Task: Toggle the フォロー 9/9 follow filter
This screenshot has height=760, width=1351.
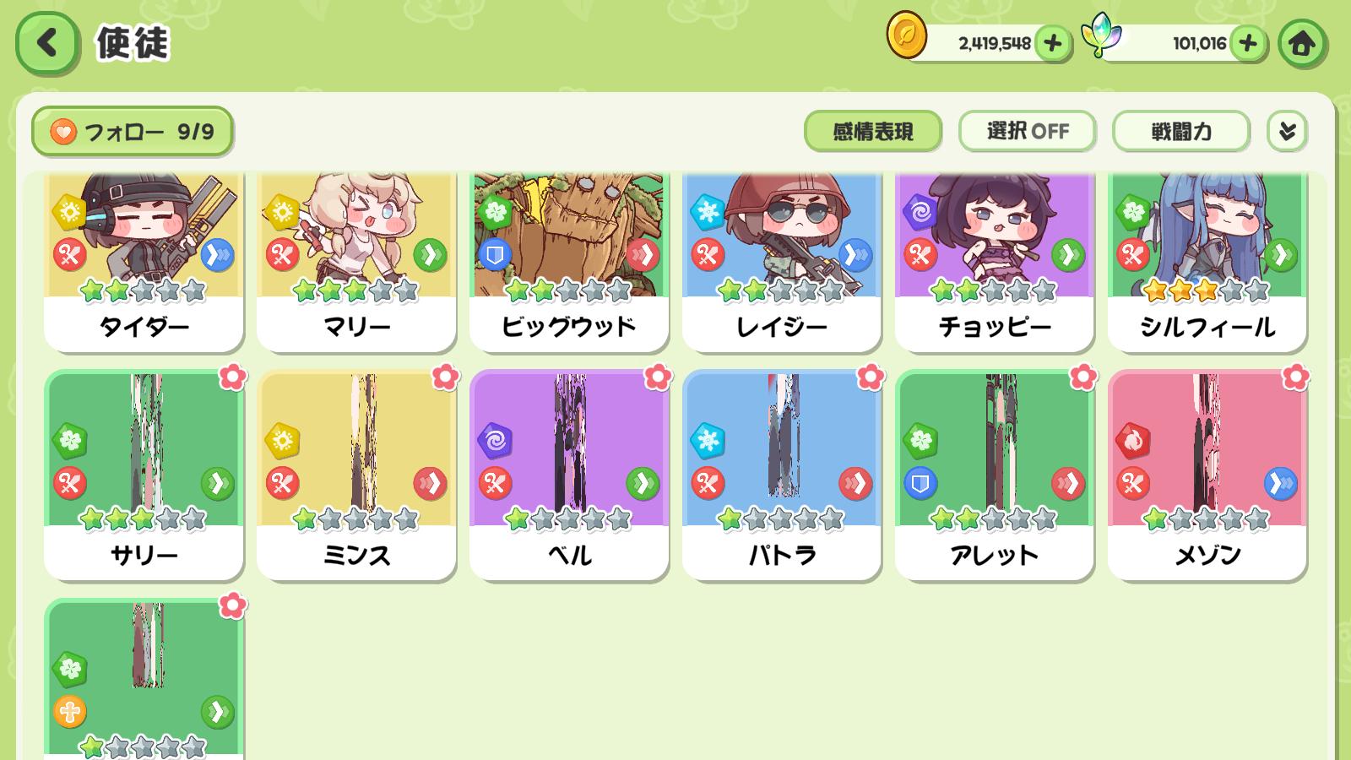Action: pos(133,132)
